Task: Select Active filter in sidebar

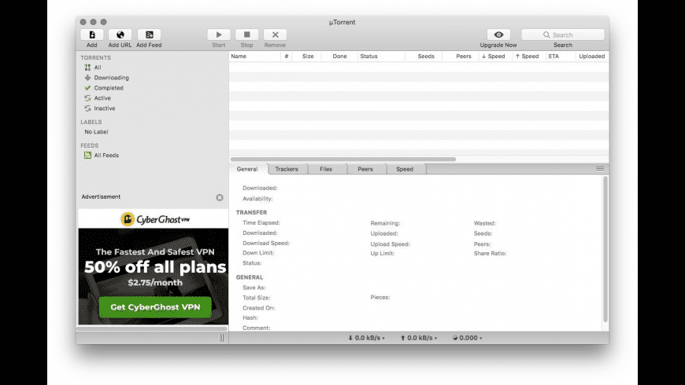Action: 102,98
